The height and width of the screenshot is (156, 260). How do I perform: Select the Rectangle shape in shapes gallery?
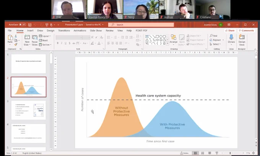click(x=157, y=36)
